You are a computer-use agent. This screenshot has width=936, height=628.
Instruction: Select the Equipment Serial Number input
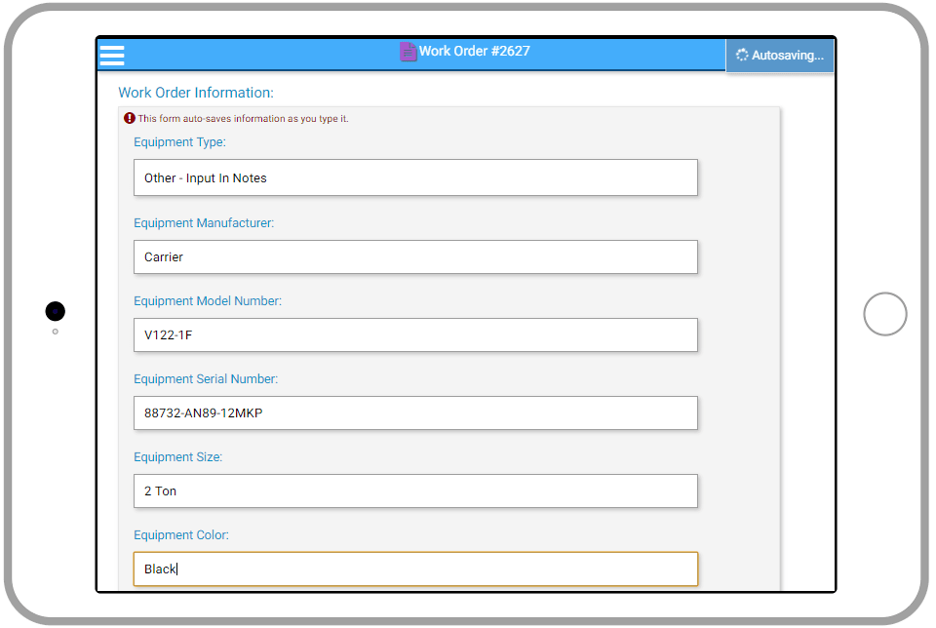tap(415, 412)
